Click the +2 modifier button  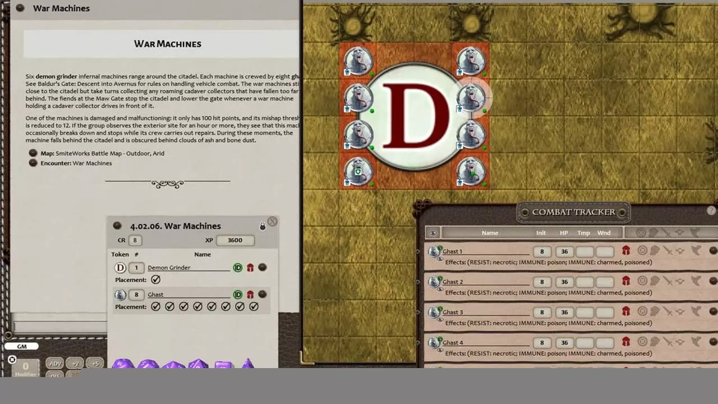pyautogui.click(x=75, y=364)
